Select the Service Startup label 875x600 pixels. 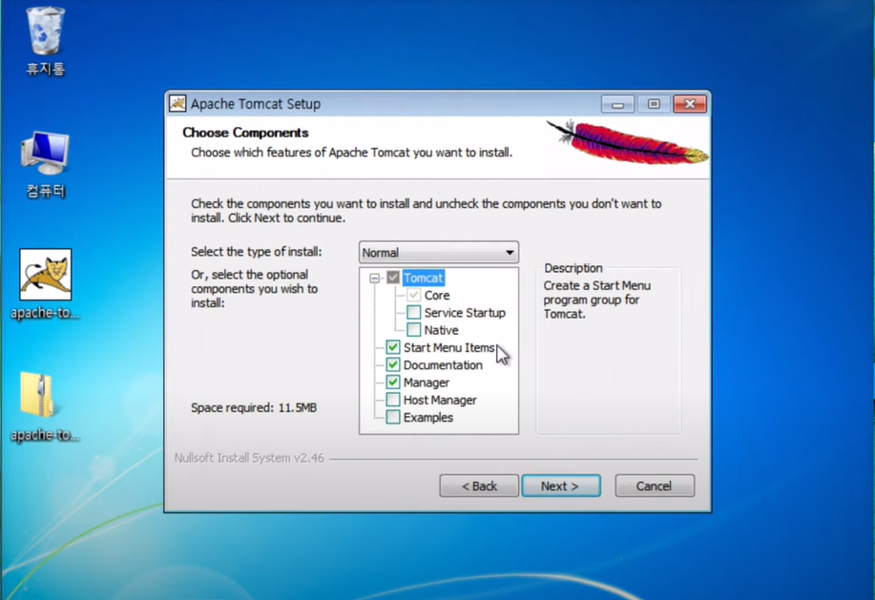465,313
